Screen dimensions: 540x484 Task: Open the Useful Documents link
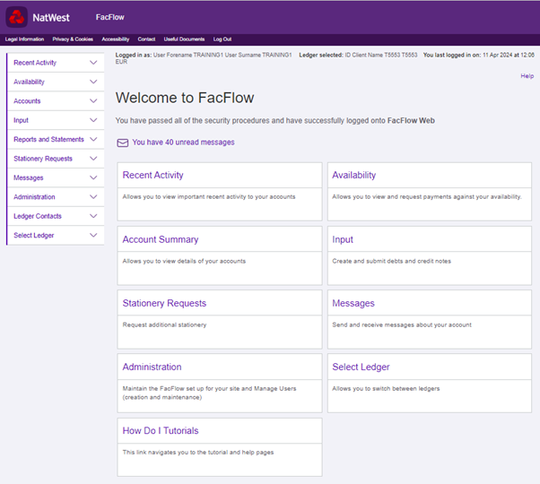coord(184,39)
